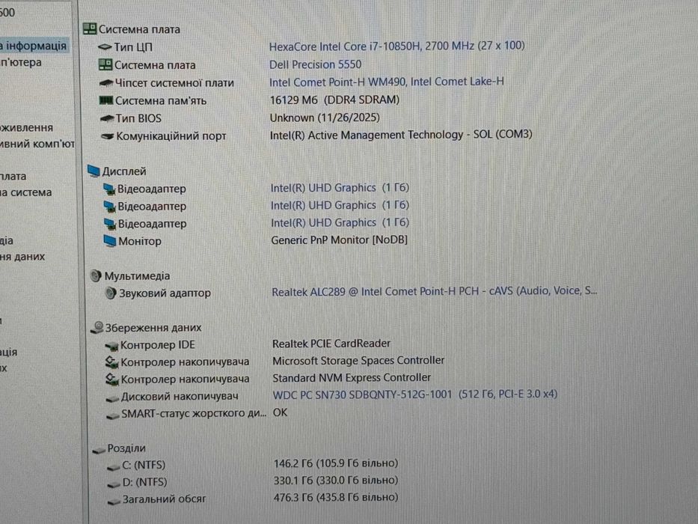Click the Загальний обсяг row icon
The height and width of the screenshot is (524, 698).
(114, 502)
